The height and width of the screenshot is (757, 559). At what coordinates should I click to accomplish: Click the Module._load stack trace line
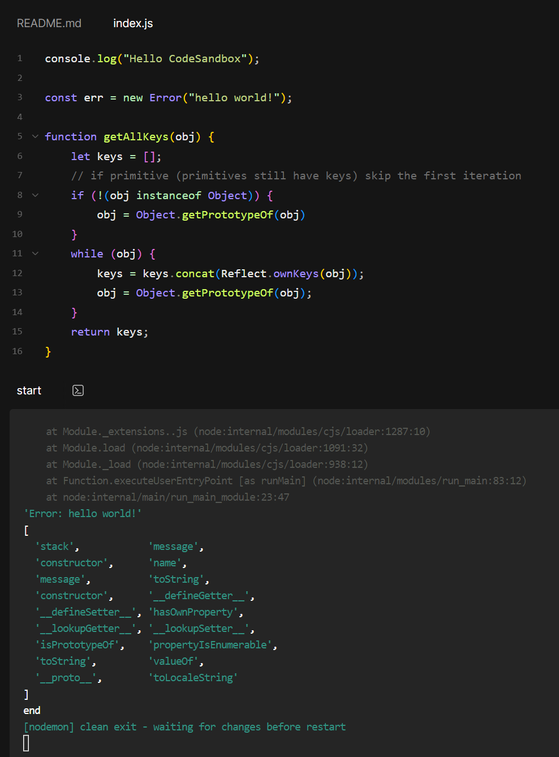point(207,464)
